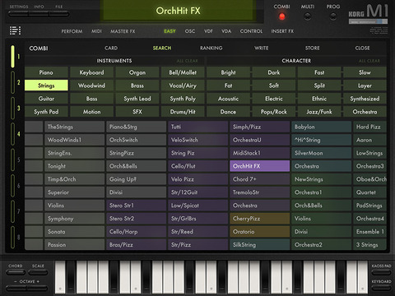Viewport: 395px width, 296px height.
Task: Clear all Character filters
Action: click(x=369, y=61)
